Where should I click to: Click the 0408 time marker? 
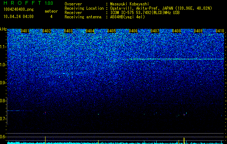pyautogui.click(x=176, y=31)
